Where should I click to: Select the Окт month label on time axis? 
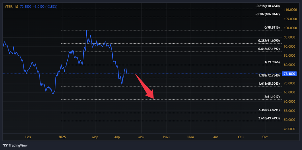click(265, 137)
